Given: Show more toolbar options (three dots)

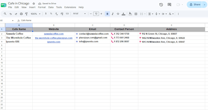Looking at the screenshot, I should (178, 14).
